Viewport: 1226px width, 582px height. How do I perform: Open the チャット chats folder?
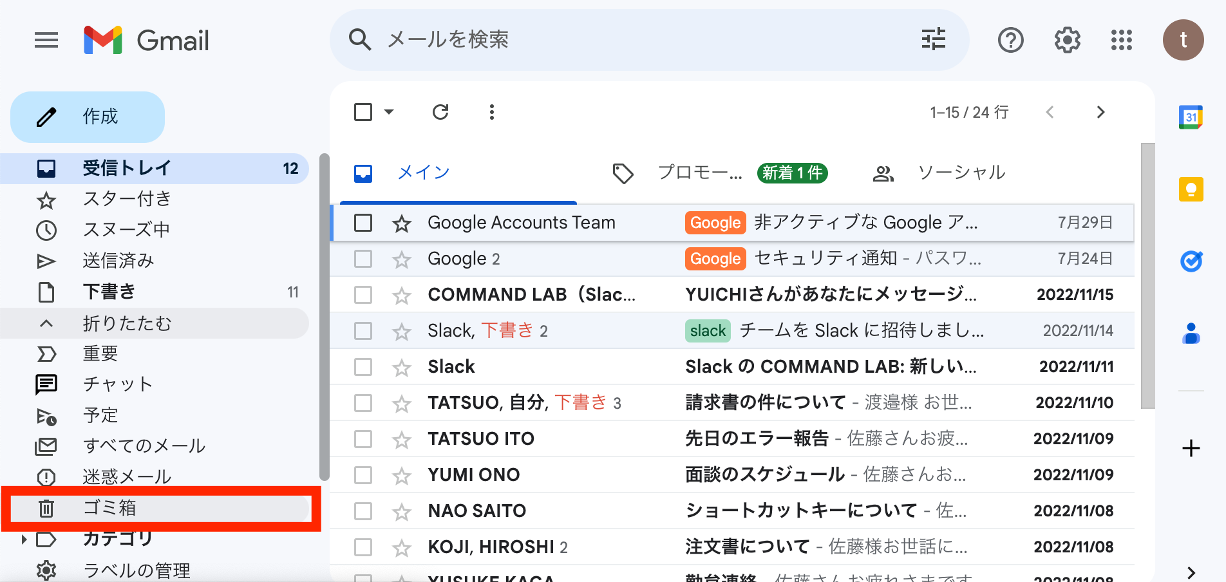(155, 385)
